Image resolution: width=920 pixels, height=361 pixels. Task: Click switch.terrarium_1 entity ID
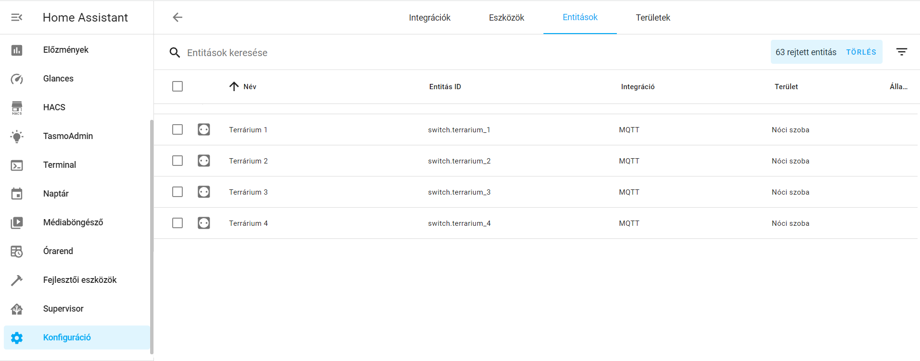[459, 130]
